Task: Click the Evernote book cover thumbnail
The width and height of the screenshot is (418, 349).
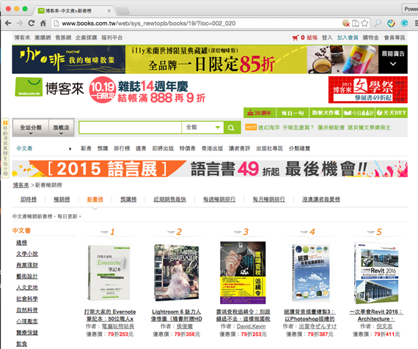Action: [109, 273]
